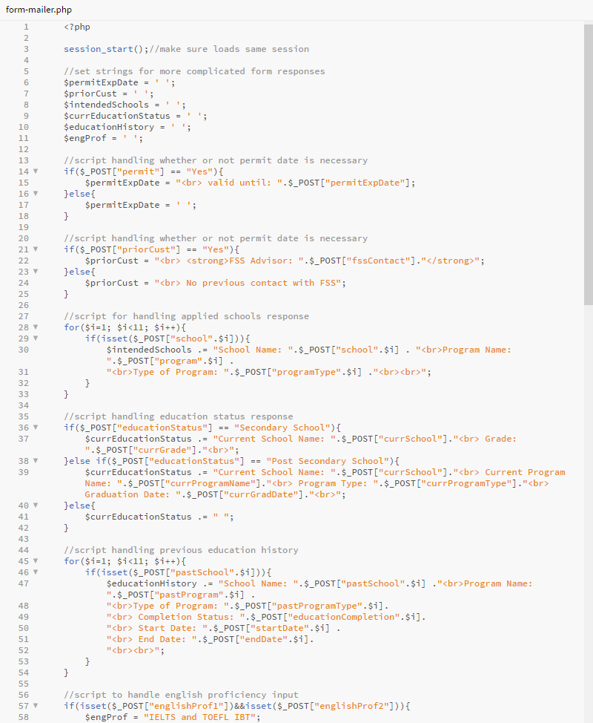The height and width of the screenshot is (723, 593).
Task: Click line number 1 in the gutter
Action: 26,27
